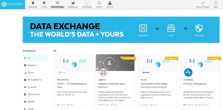The width and height of the screenshot is (223, 110).
Task: Click the AgilOne provider logo
Action: [x=103, y=72]
